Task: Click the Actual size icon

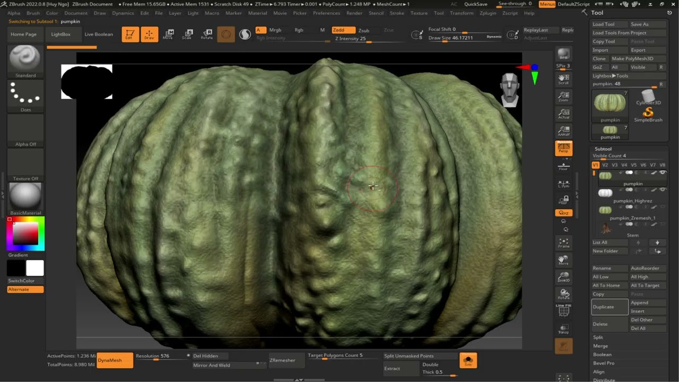Action: [x=563, y=114]
